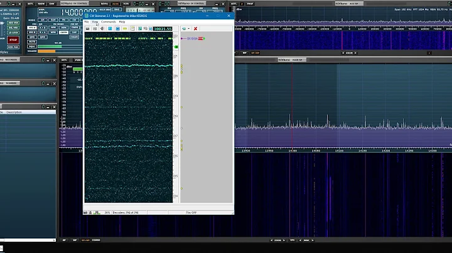Select VFO B in RX Control
Image resolution: width=452 pixels, height=253 pixels.
32,33
